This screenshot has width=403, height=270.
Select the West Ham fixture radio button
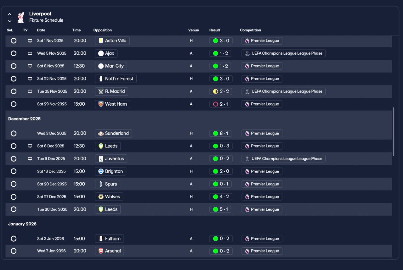point(14,104)
